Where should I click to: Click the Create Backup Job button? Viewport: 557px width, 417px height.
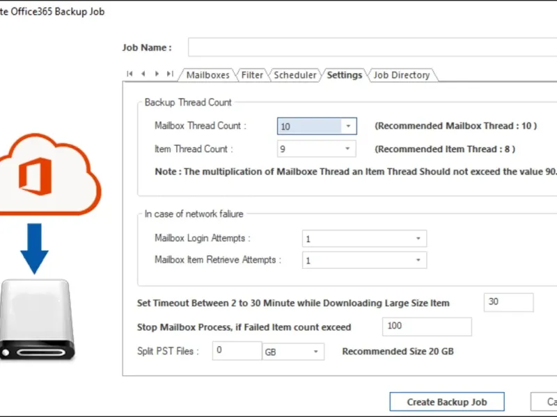tap(447, 402)
